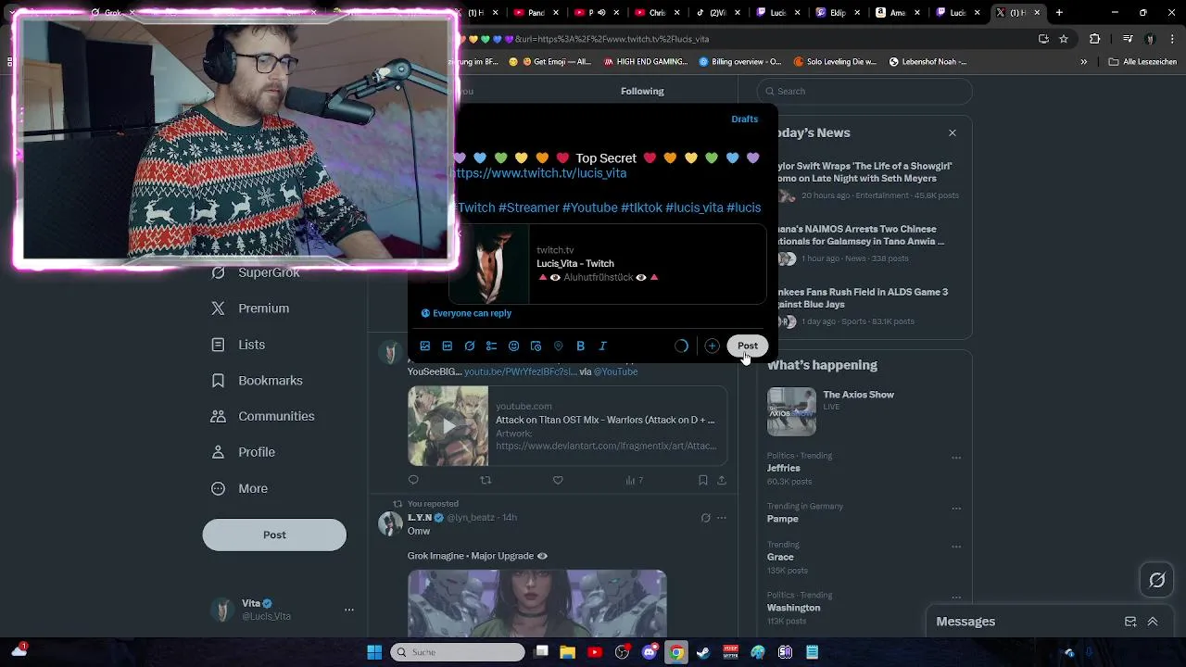
Task: Select the #Streamer hashtag in the draft
Action: [x=528, y=208]
